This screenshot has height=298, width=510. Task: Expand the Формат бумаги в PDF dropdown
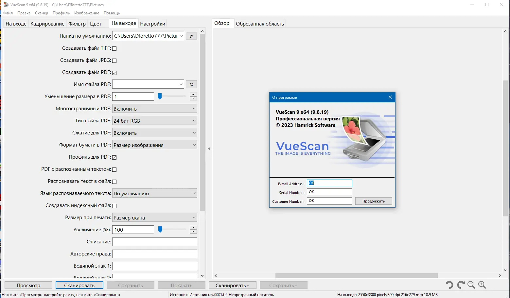coord(154,145)
